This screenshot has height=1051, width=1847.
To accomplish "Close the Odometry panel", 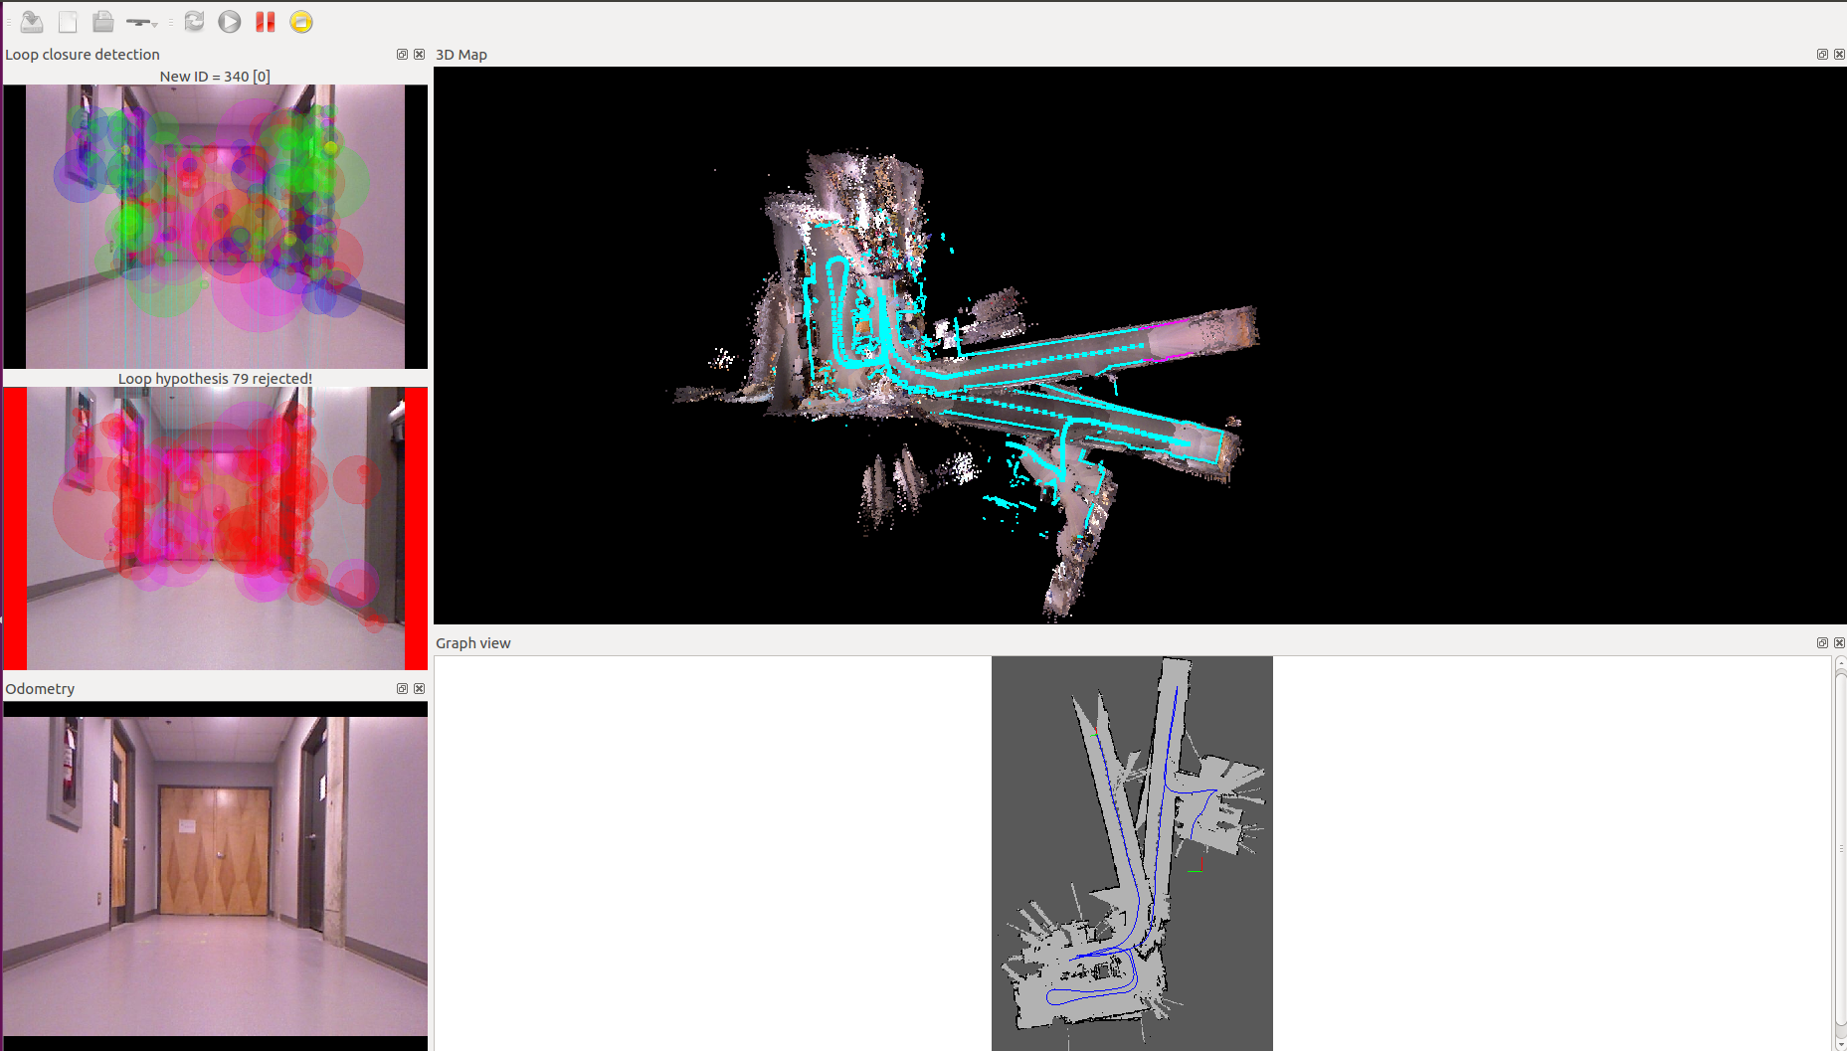I will click(419, 689).
